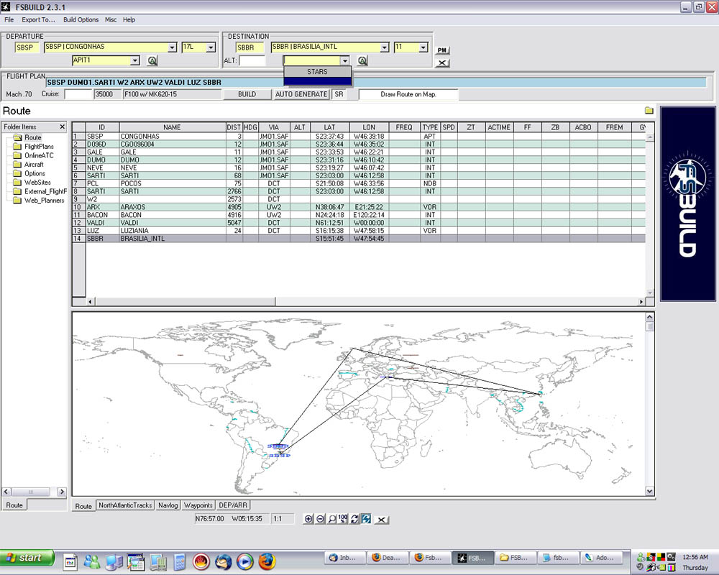
Task: Open the Export To... menu
Action: pos(38,19)
